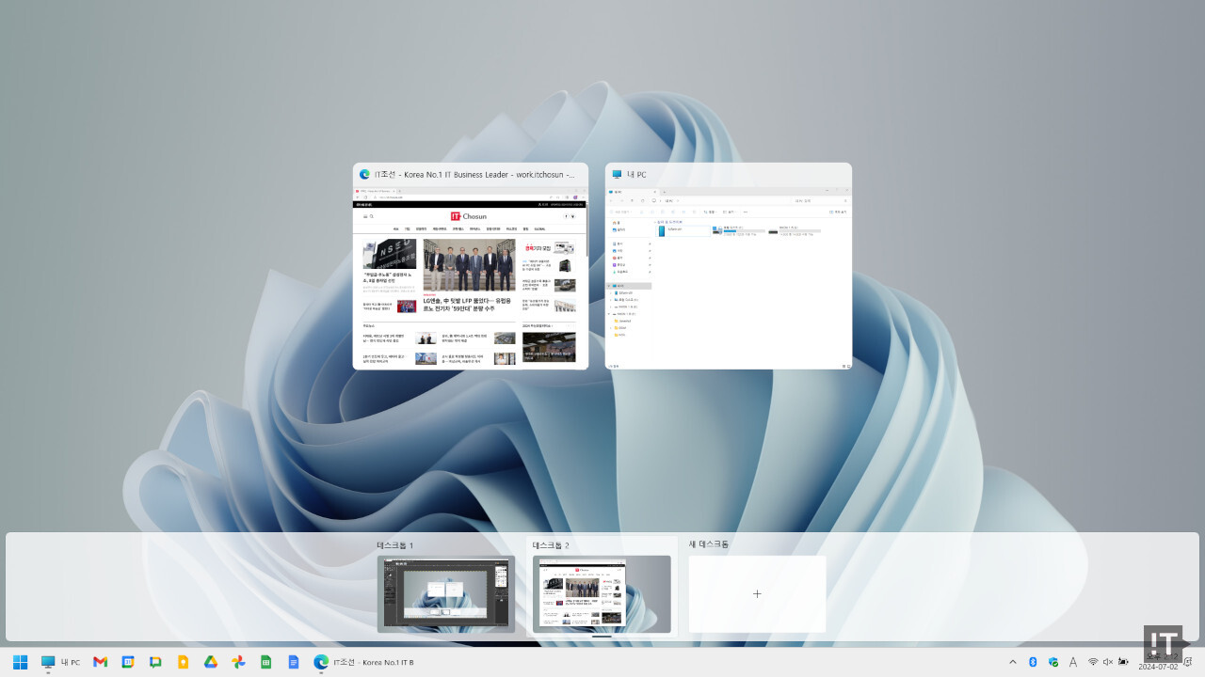This screenshot has width=1205, height=677.
Task: Open the notification bell icon
Action: [1187, 662]
